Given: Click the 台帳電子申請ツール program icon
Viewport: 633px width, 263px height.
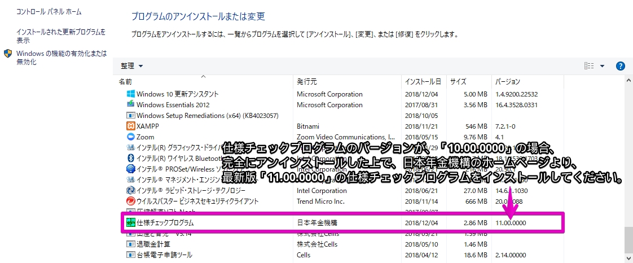Looking at the screenshot, I should coord(130,255).
